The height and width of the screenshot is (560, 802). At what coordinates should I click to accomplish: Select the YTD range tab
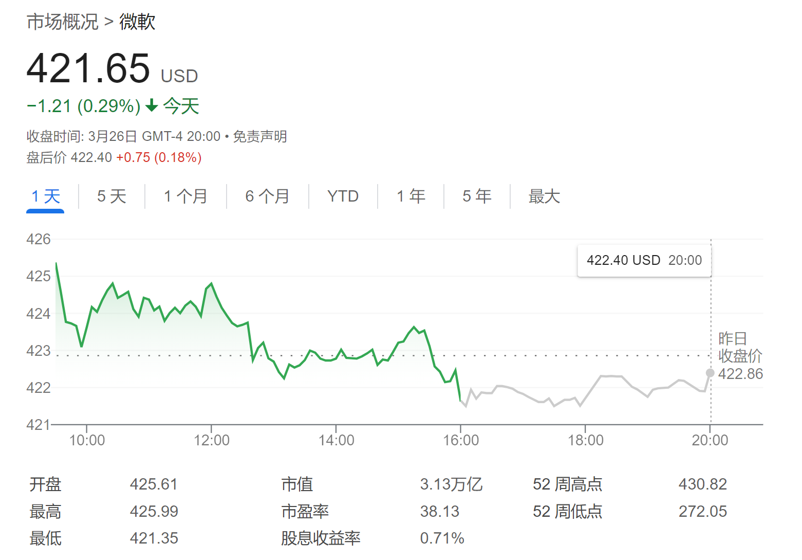[343, 196]
